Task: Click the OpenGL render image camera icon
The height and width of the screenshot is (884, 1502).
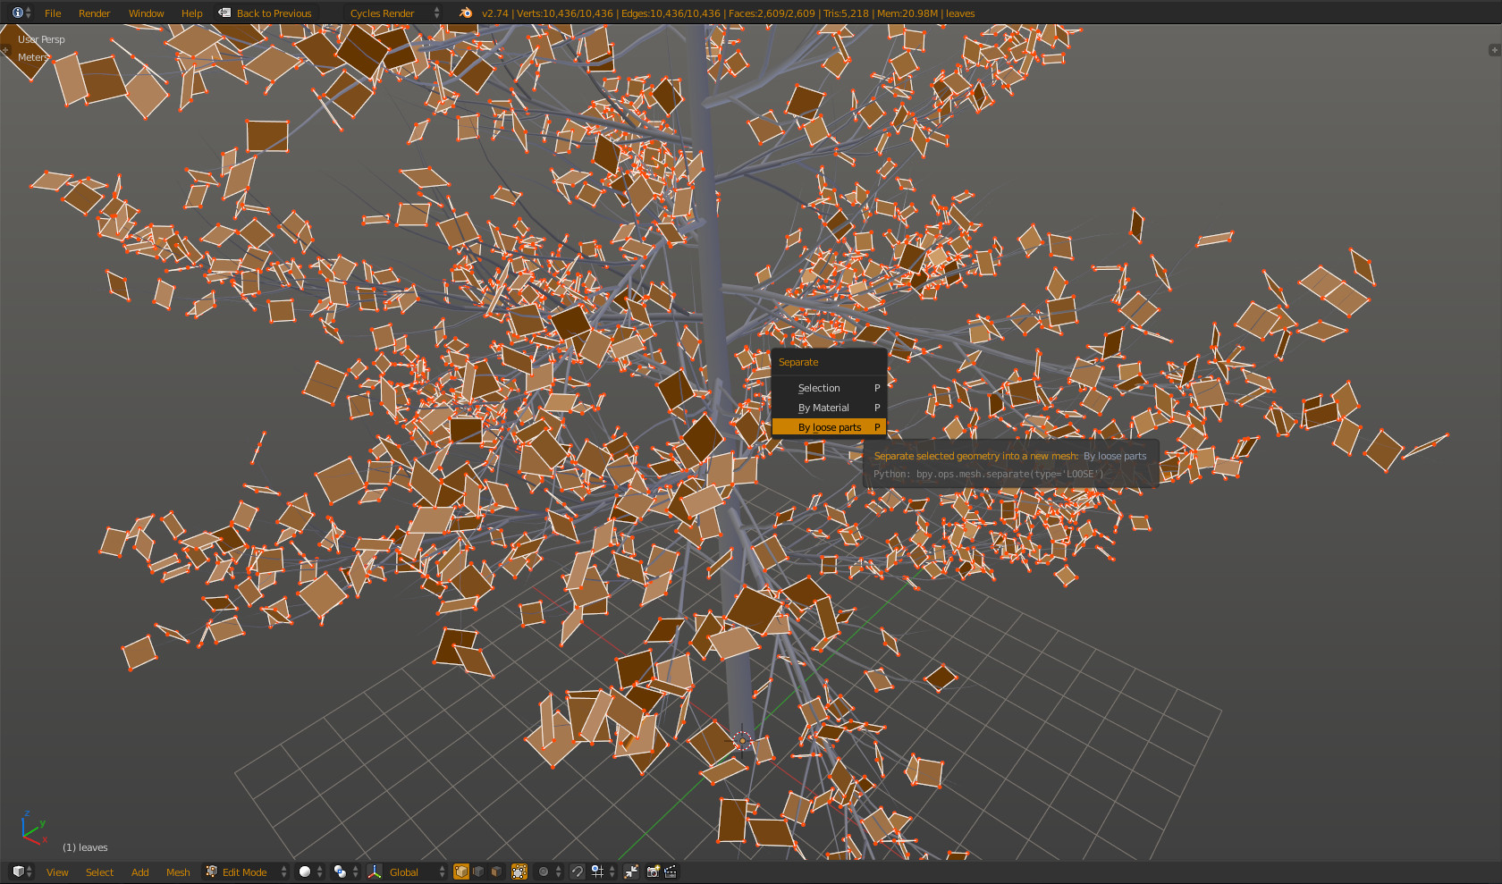Action: click(x=653, y=871)
